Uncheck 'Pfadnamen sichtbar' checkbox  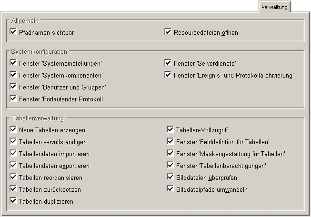[x=13, y=32]
